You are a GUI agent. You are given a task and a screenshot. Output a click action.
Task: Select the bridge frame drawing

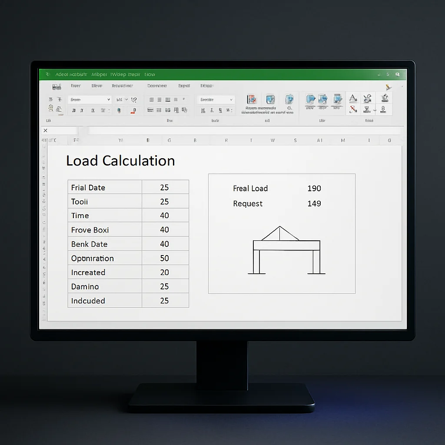point(286,250)
